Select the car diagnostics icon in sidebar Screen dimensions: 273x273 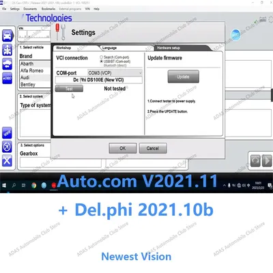tap(8, 35)
